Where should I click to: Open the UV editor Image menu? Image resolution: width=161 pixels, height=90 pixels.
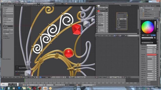point(104,77)
